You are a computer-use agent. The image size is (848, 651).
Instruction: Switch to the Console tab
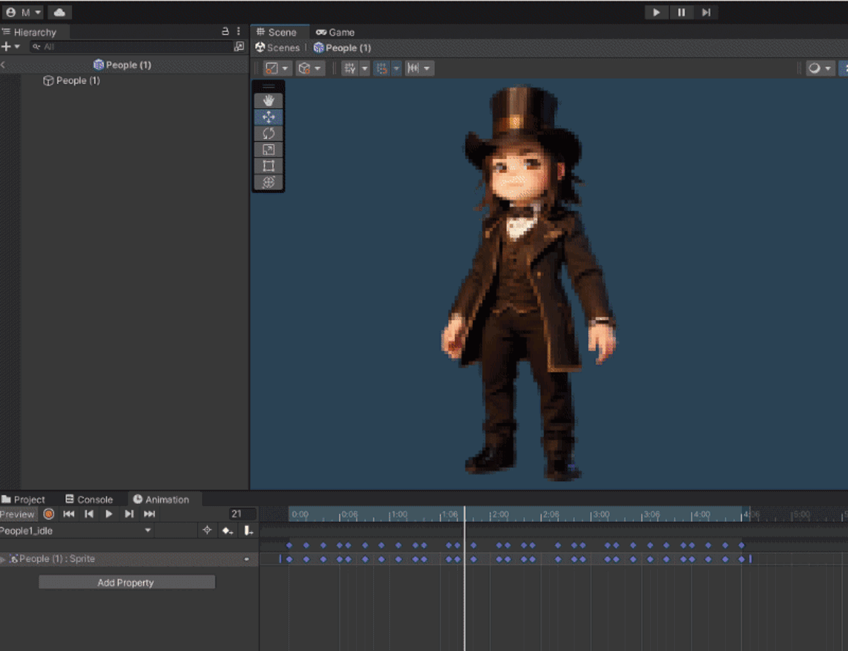90,498
